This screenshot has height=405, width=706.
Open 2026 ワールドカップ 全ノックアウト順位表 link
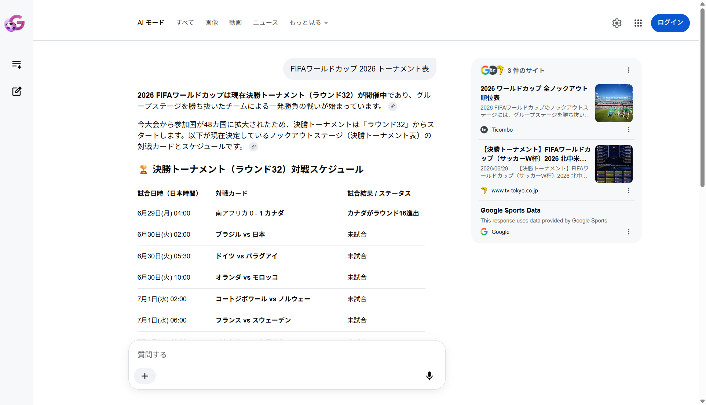point(534,93)
